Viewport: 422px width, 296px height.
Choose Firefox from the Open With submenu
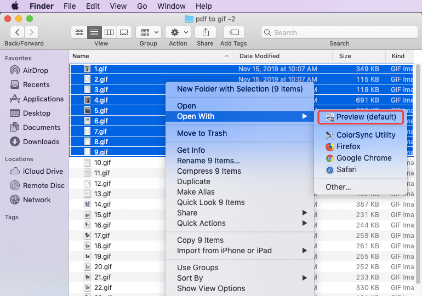pyautogui.click(x=348, y=146)
